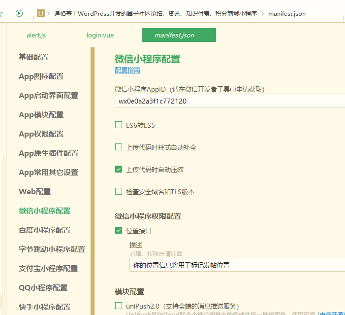The height and width of the screenshot is (315, 345).
Task: Open the App图标配置 section
Action: [x=41, y=76]
